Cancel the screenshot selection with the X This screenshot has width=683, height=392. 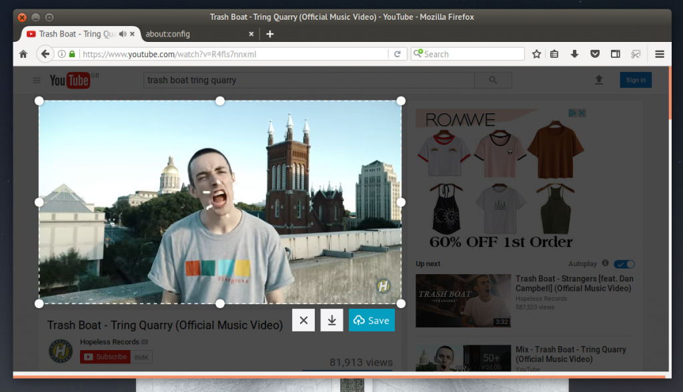[x=303, y=320]
